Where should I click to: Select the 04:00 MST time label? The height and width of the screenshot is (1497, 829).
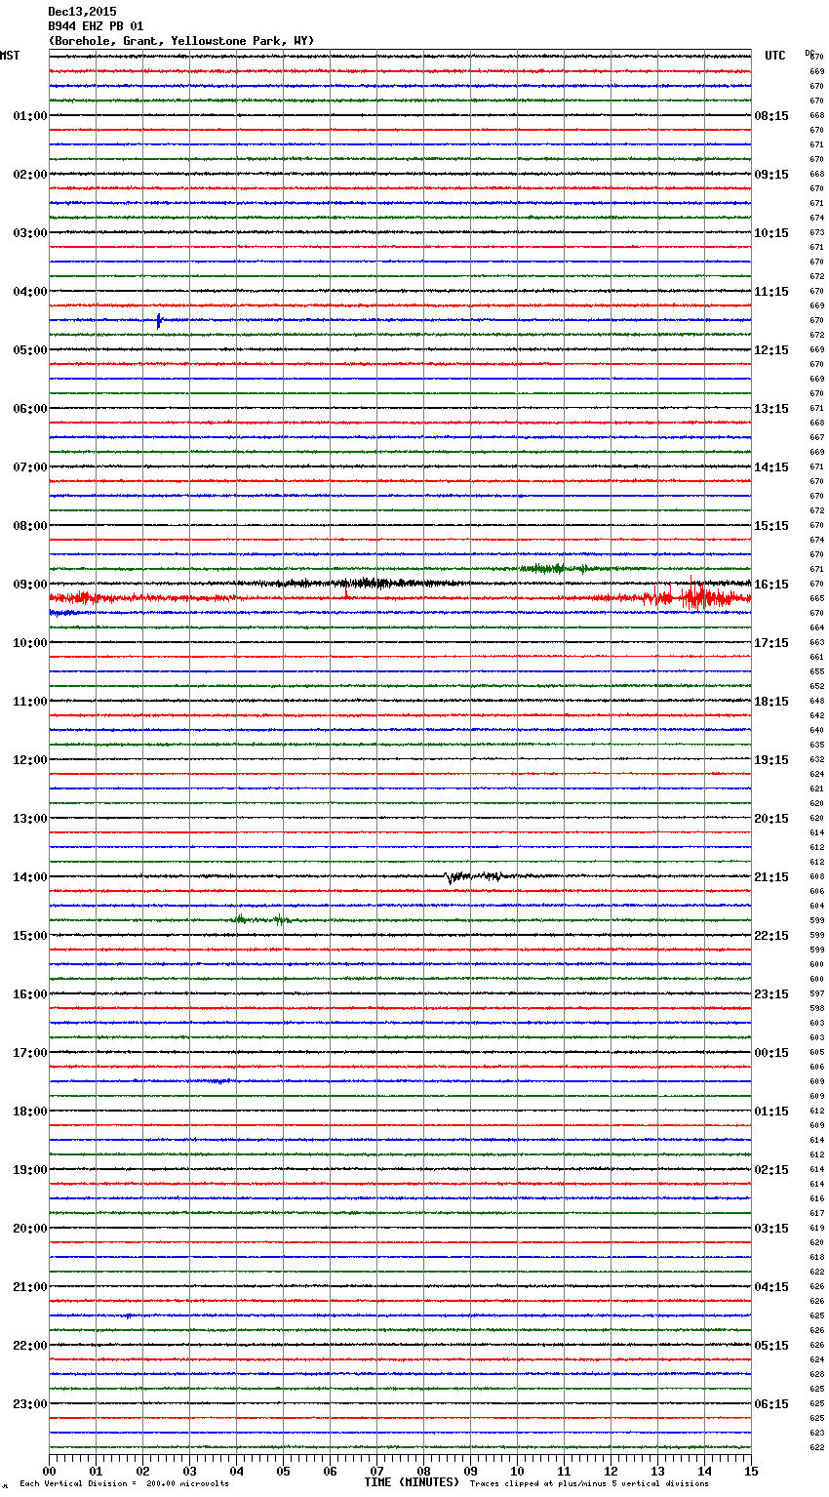pyautogui.click(x=30, y=292)
